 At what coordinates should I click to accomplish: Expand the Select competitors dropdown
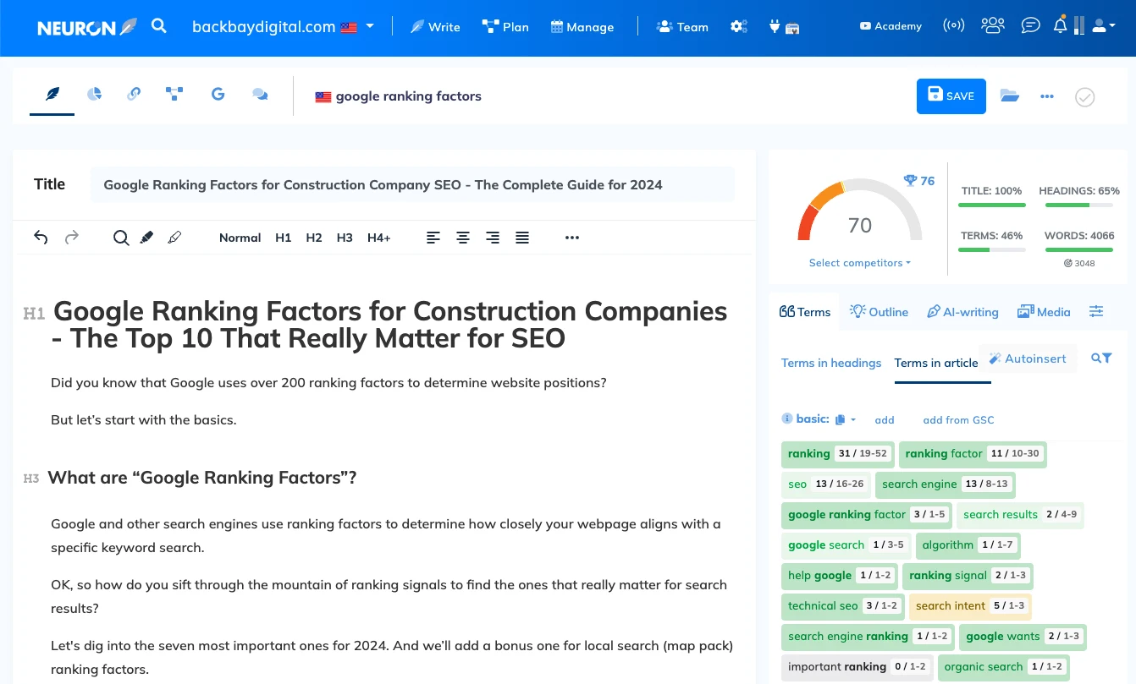(859, 263)
